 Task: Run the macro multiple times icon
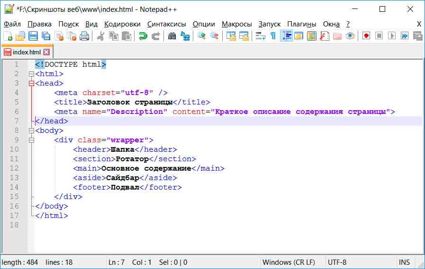coord(405,36)
